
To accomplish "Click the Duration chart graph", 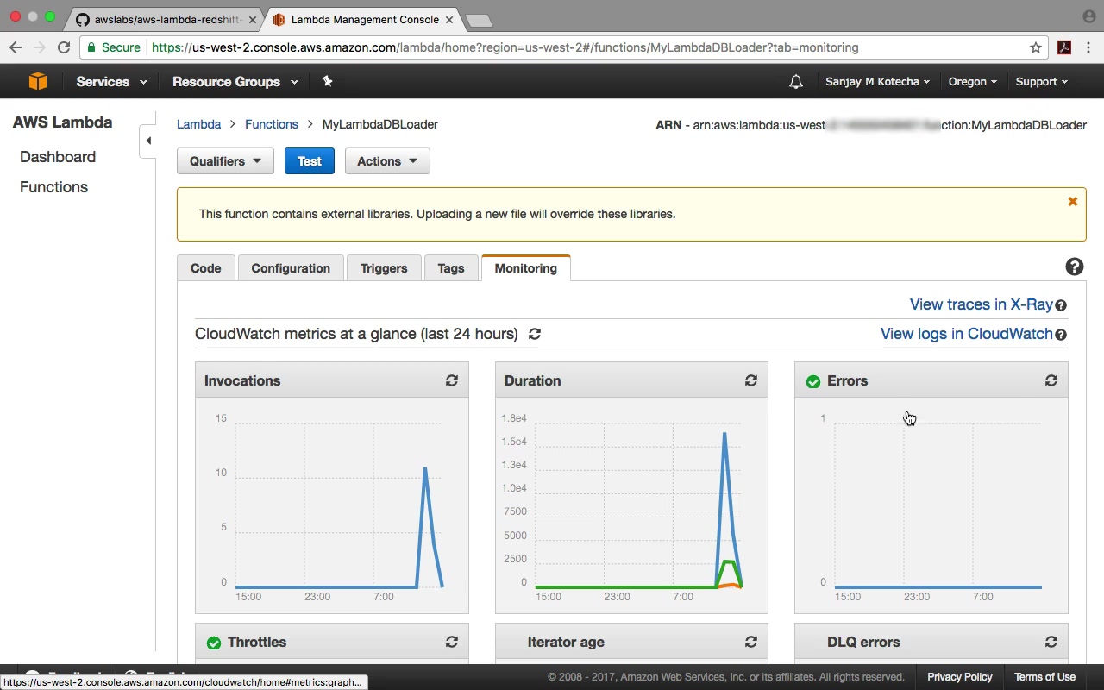I will click(638, 505).
